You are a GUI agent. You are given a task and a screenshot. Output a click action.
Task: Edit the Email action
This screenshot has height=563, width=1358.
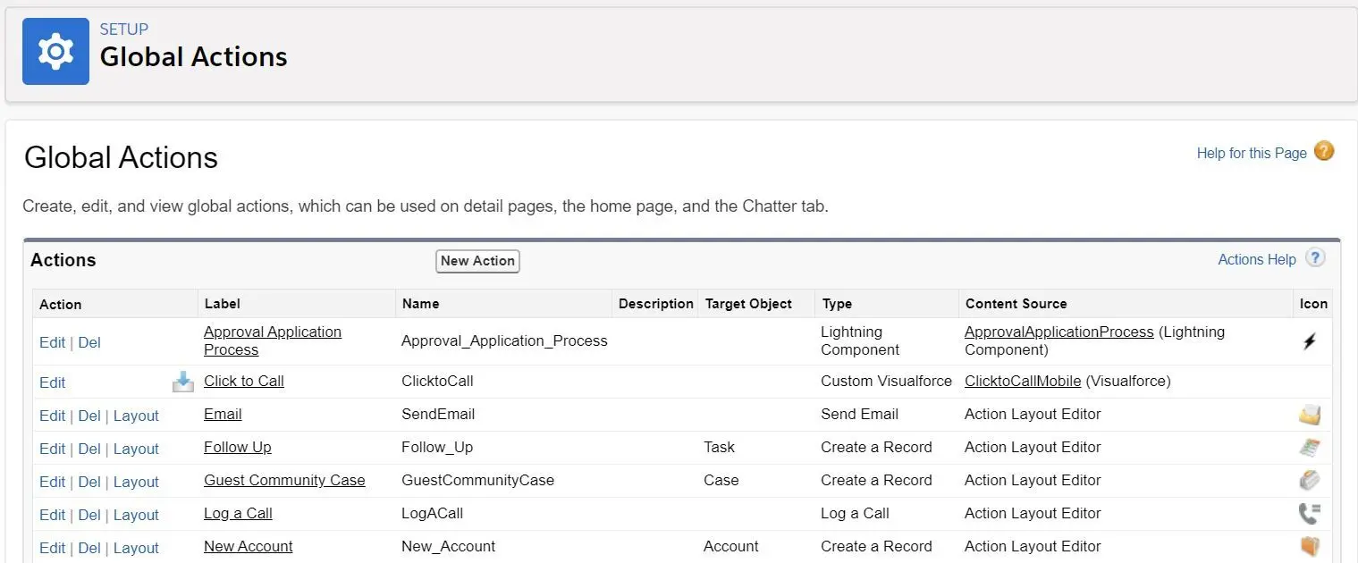pyautogui.click(x=52, y=416)
